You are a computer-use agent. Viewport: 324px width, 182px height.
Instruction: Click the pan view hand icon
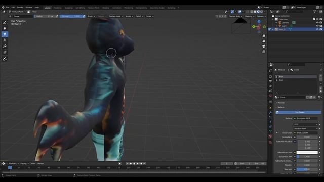(x=264, y=41)
